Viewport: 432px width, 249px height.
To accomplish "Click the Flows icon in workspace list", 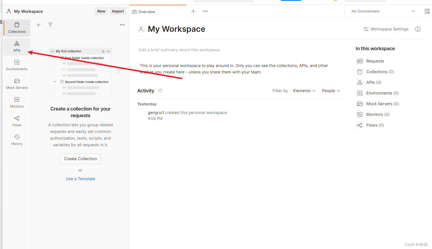I will click(360, 125).
